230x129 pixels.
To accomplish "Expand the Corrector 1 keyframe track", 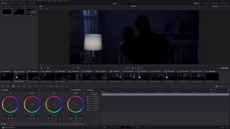I will (92, 96).
